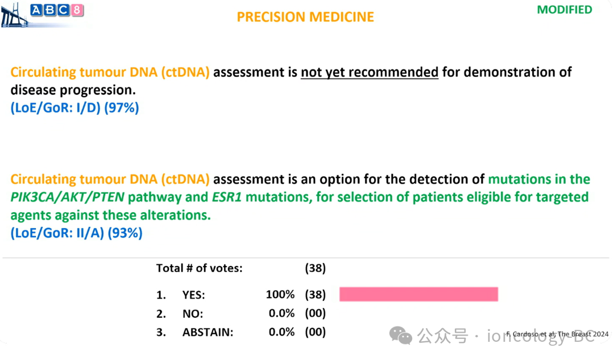
Task: Click the PRECISION MEDICINE heading
Action: 305,17
